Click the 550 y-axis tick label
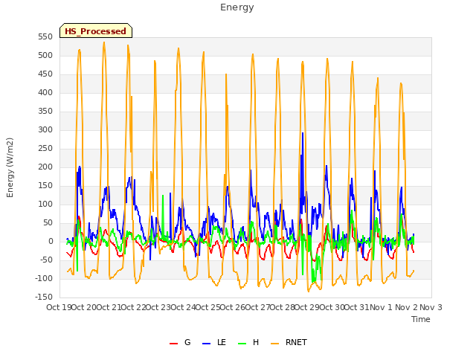This screenshot has height=357, width=476. coord(45,37)
